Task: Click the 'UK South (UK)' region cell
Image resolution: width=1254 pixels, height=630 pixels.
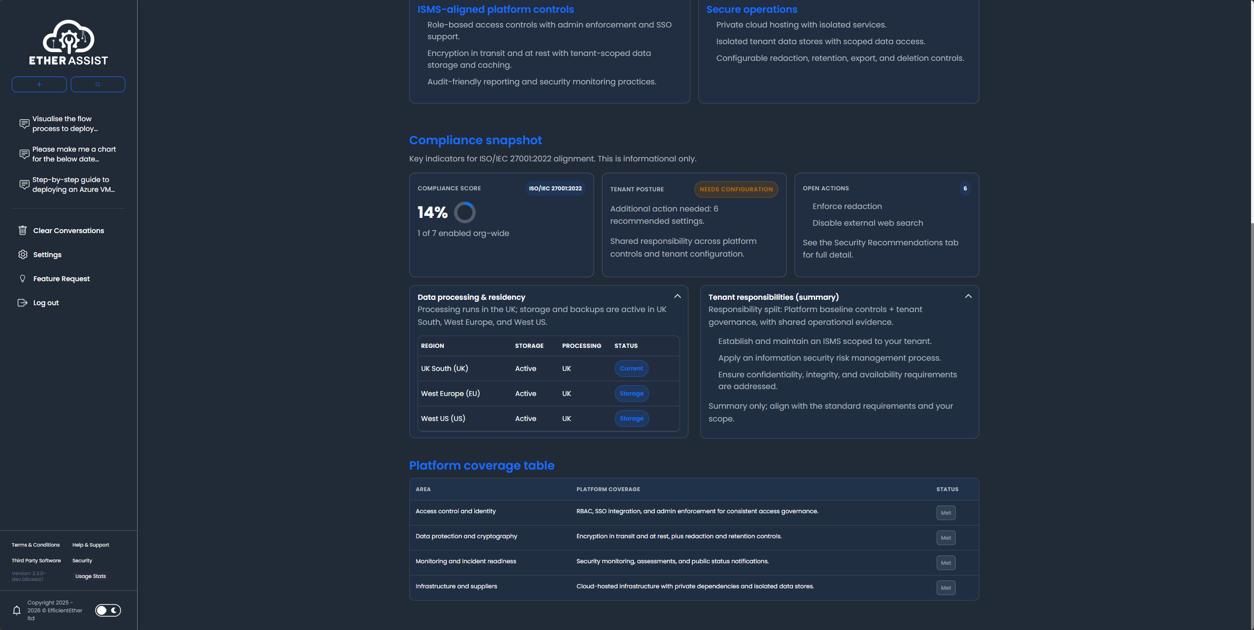Action: [x=444, y=368]
